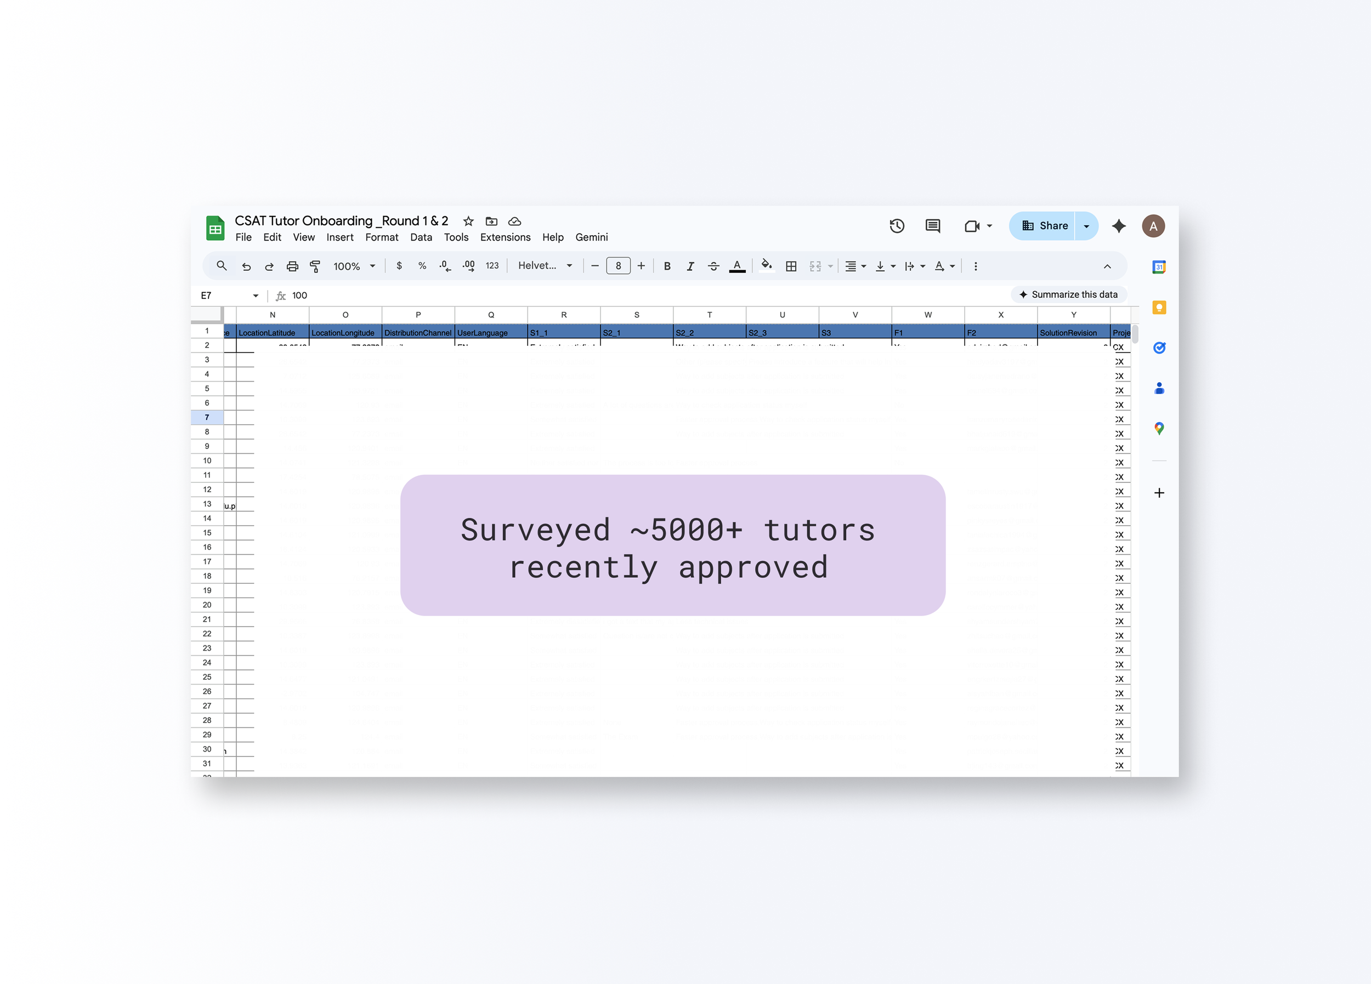The width and height of the screenshot is (1371, 984).
Task: Open Google Maps side panel icon
Action: point(1158,429)
